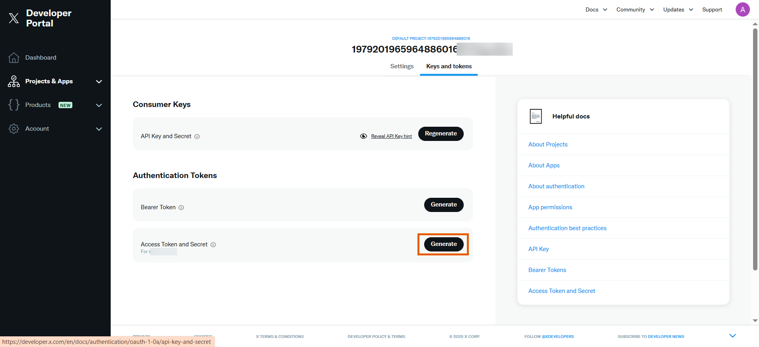Open Bearer Tokens help link
Viewport: 759px width, 347px height.
[547, 270]
